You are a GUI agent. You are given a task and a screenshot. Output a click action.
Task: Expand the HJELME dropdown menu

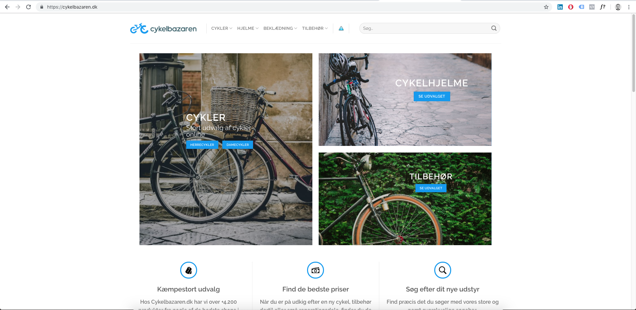tap(247, 28)
